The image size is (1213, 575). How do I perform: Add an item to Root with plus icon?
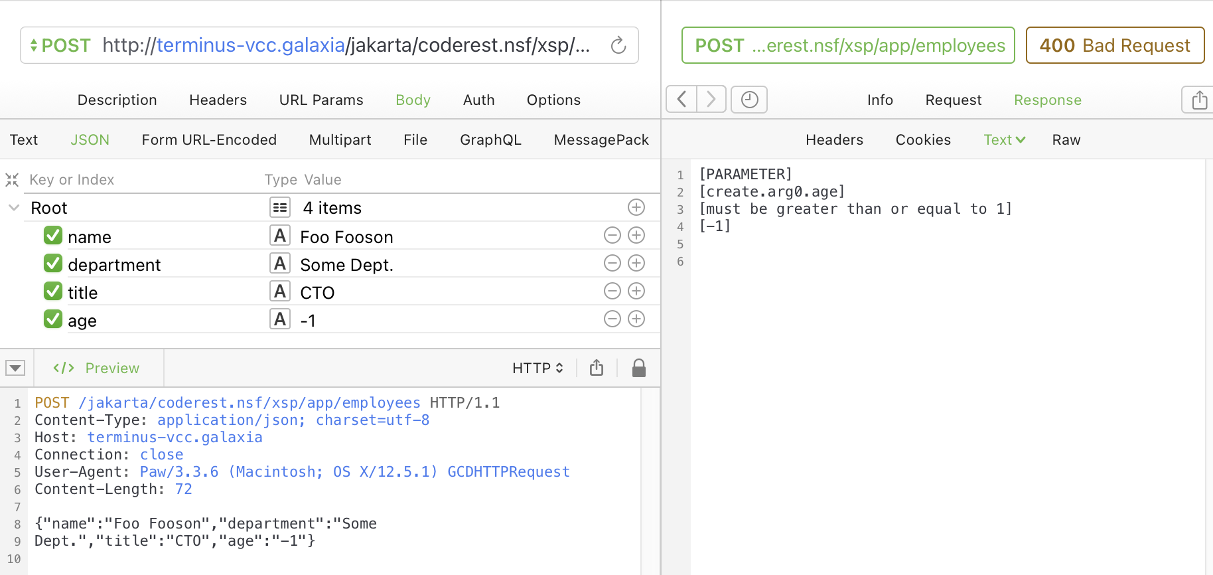coord(636,208)
